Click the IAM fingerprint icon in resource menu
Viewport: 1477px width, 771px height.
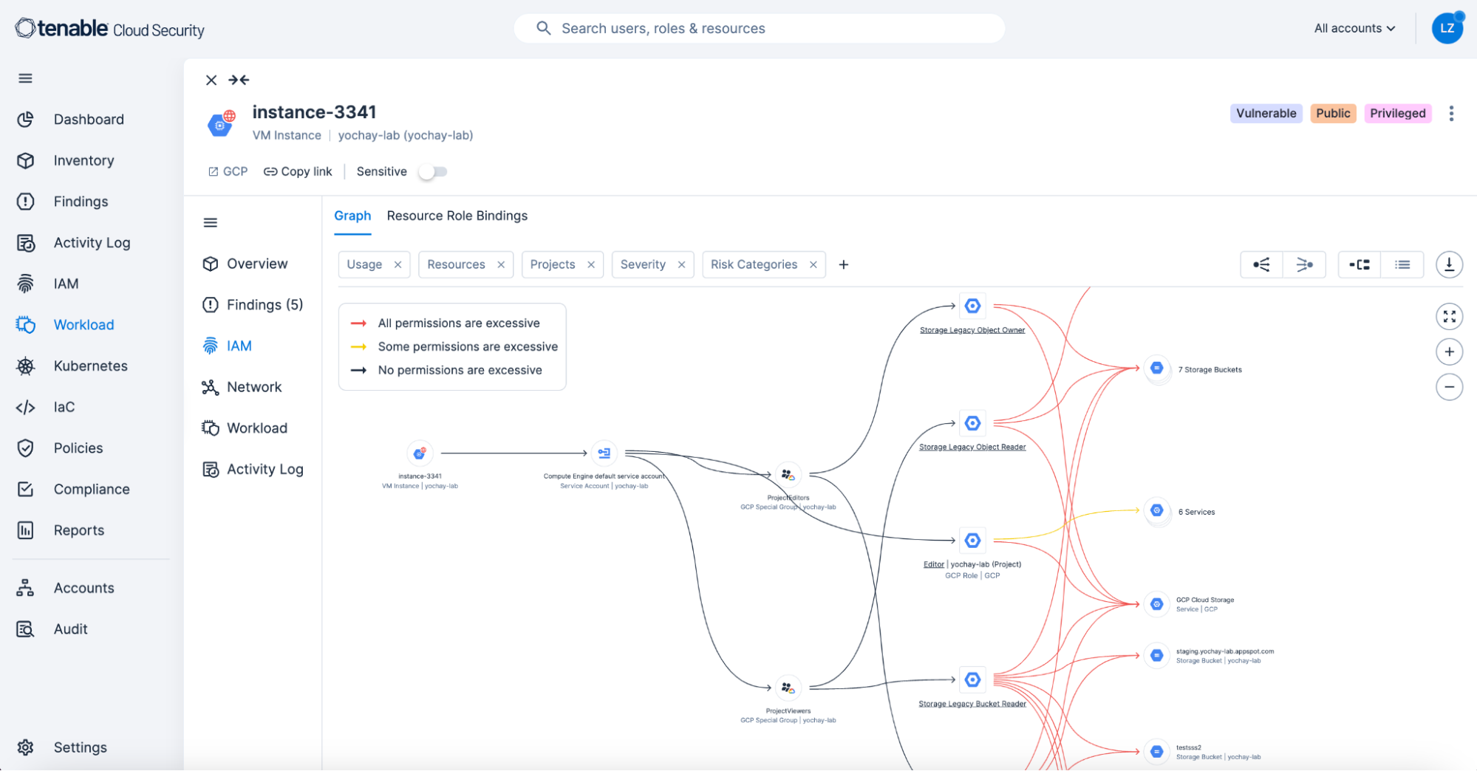[x=211, y=346]
